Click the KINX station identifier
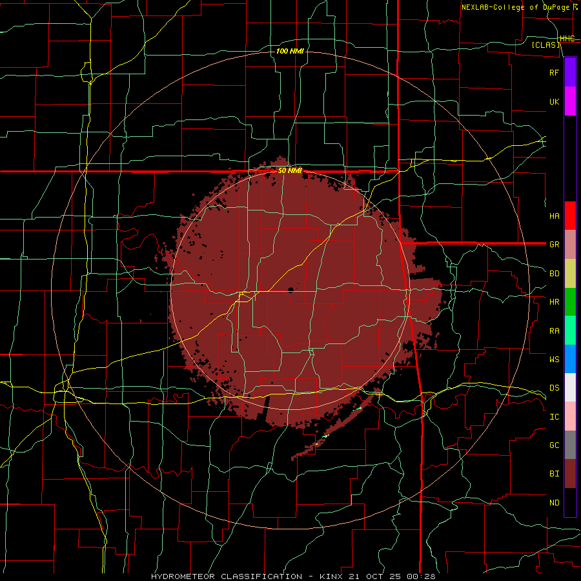The height and width of the screenshot is (581, 581). (x=331, y=576)
